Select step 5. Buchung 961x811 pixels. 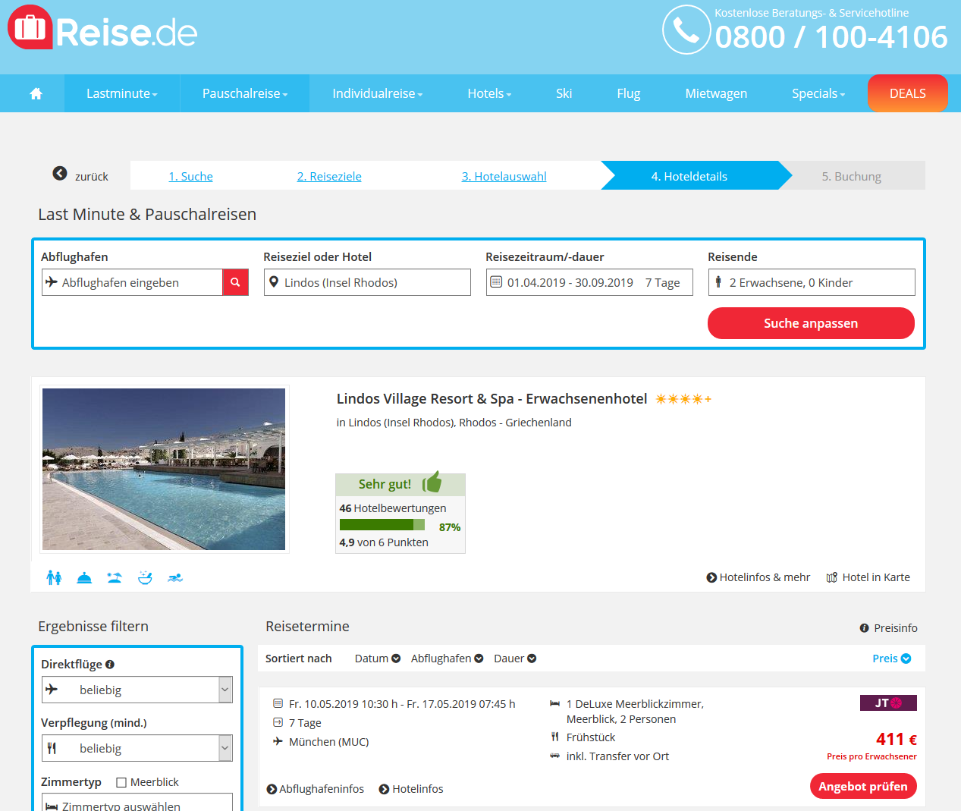click(x=852, y=176)
